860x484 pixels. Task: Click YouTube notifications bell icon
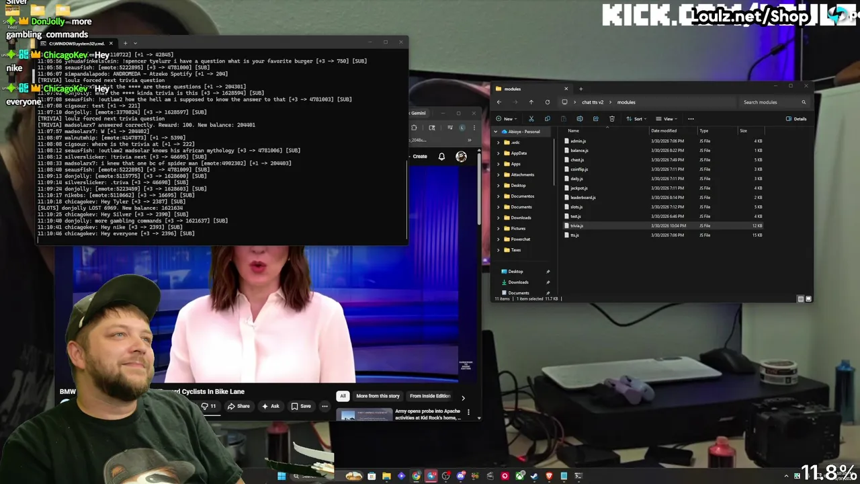tap(441, 157)
